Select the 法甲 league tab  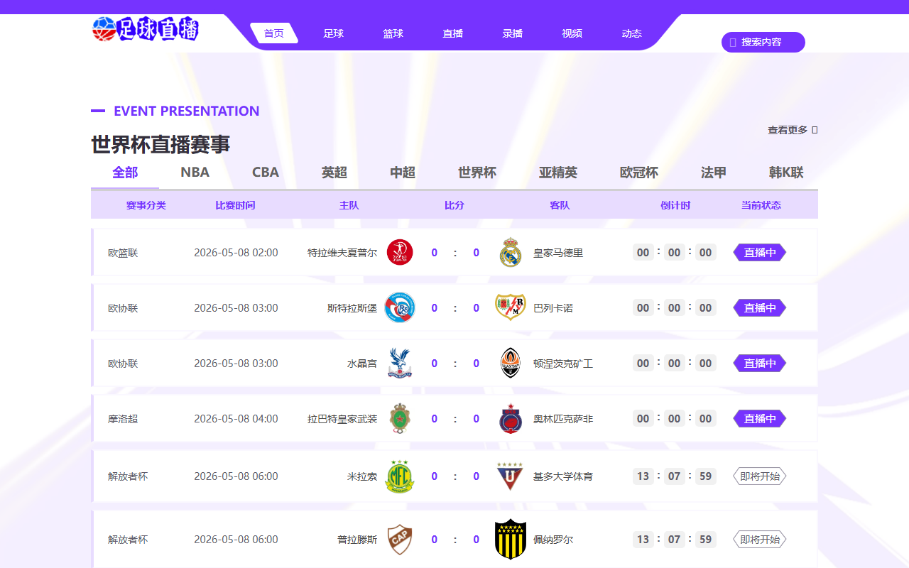[x=714, y=173]
